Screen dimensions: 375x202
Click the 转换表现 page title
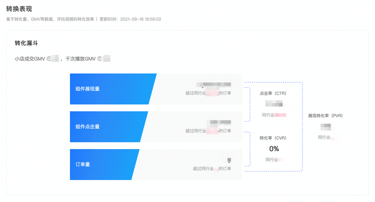[19, 9]
